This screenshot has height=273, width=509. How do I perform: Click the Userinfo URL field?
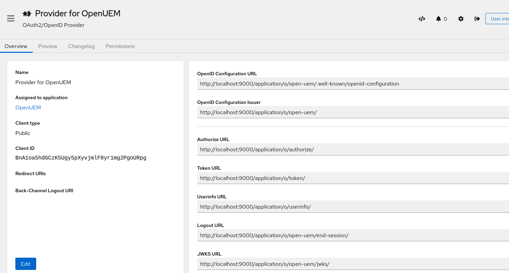[341, 207]
